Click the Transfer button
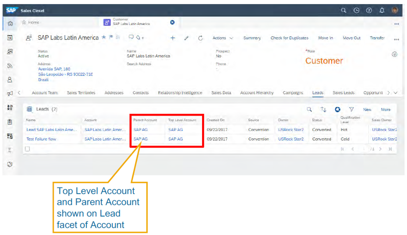The image size is (407, 235). coord(377,38)
